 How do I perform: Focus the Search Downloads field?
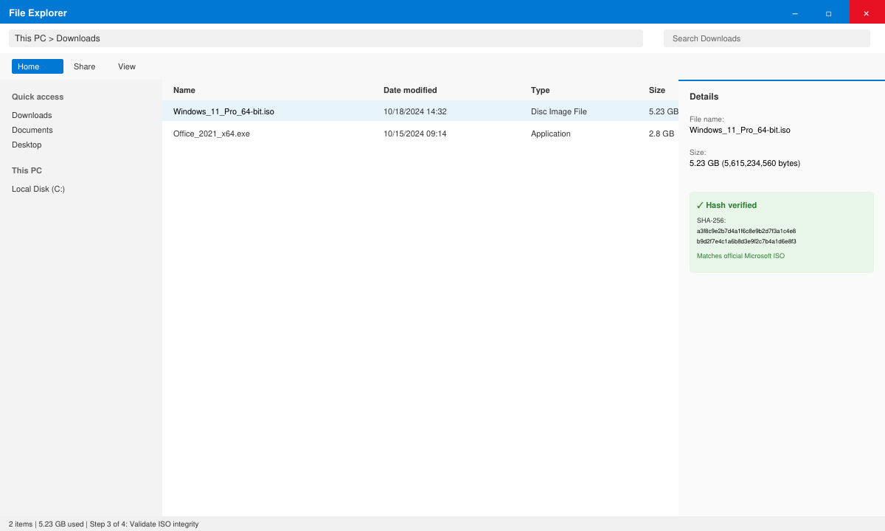(x=767, y=38)
